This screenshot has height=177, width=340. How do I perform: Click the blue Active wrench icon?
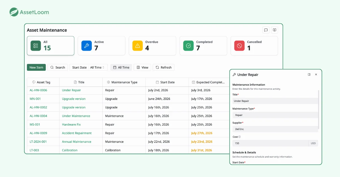pos(87,46)
